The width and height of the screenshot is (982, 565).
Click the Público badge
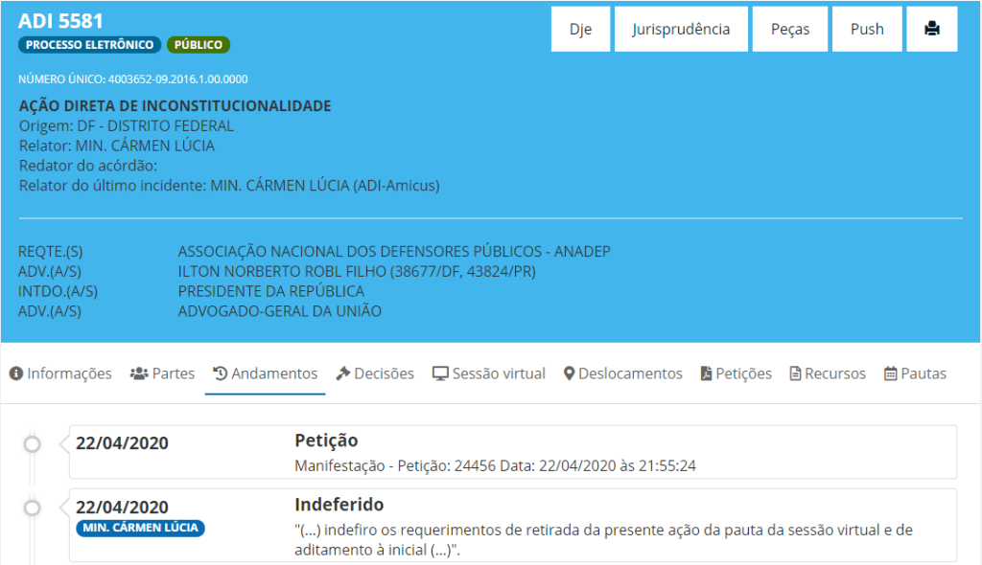point(199,45)
